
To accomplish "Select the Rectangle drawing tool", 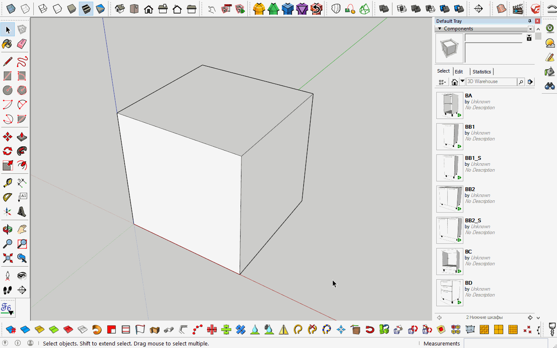I will point(7,76).
